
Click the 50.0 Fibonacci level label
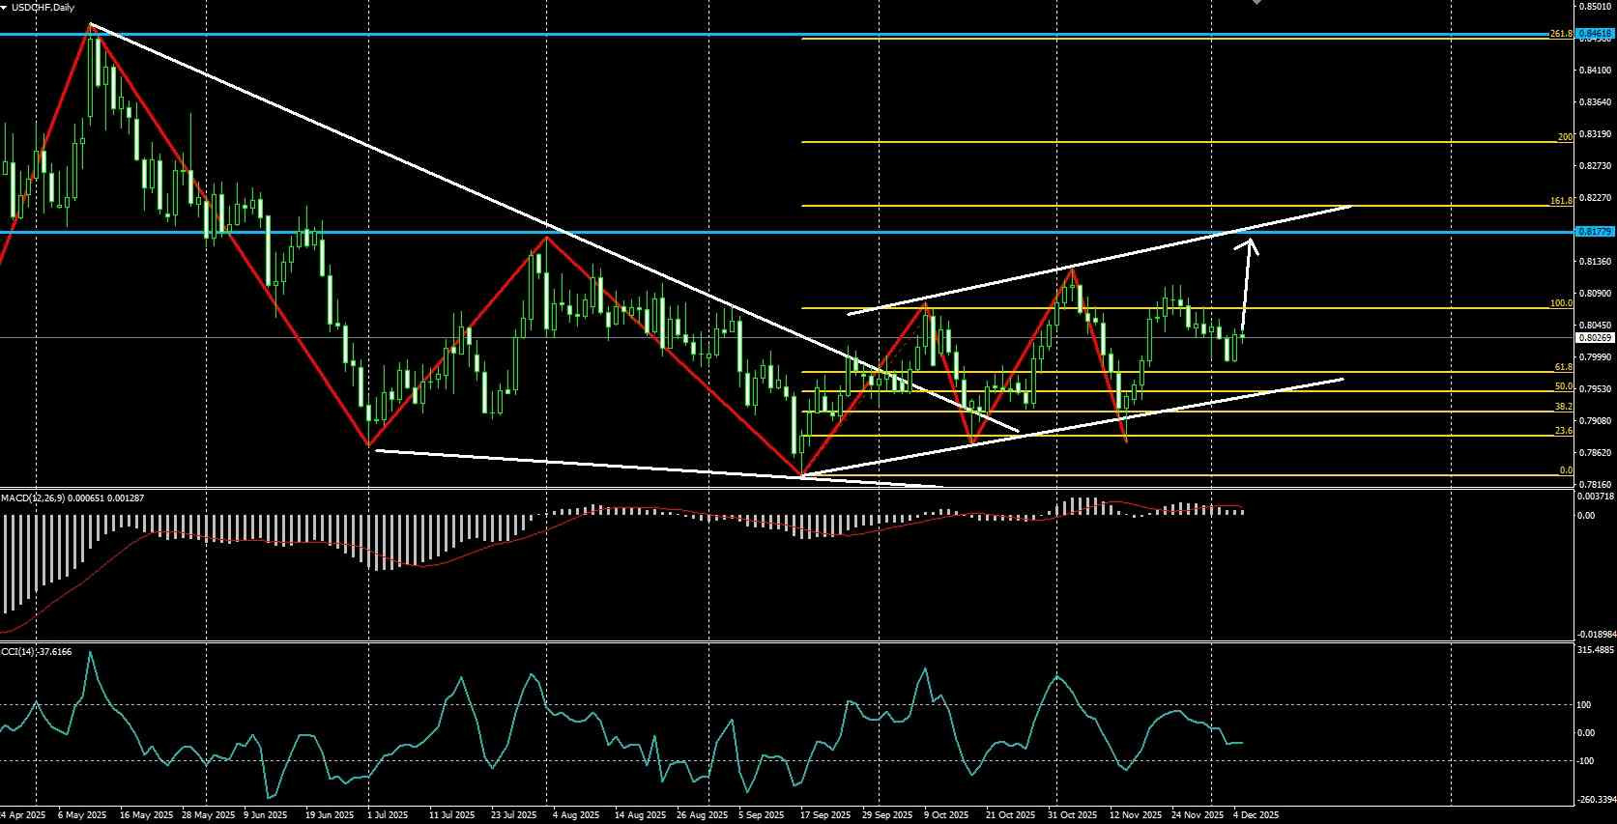click(x=1563, y=386)
